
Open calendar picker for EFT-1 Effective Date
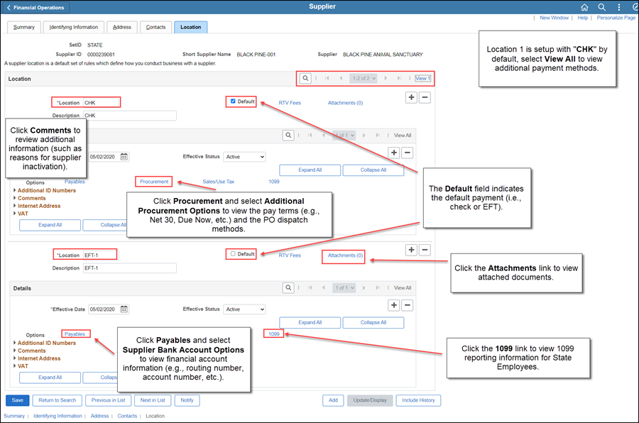tap(124, 309)
